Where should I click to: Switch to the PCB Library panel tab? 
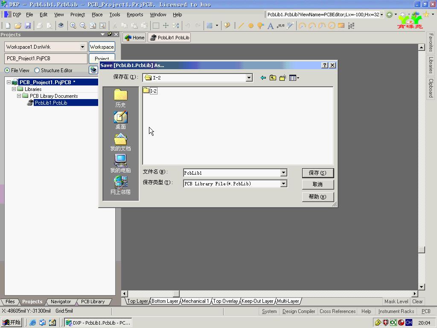93,302
